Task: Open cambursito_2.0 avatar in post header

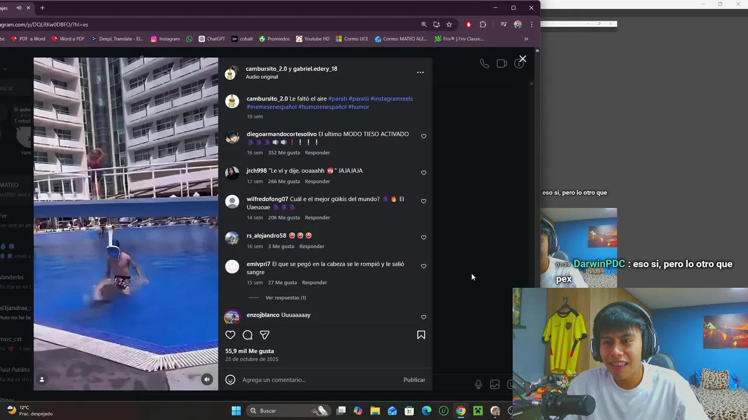Action: pyautogui.click(x=231, y=73)
